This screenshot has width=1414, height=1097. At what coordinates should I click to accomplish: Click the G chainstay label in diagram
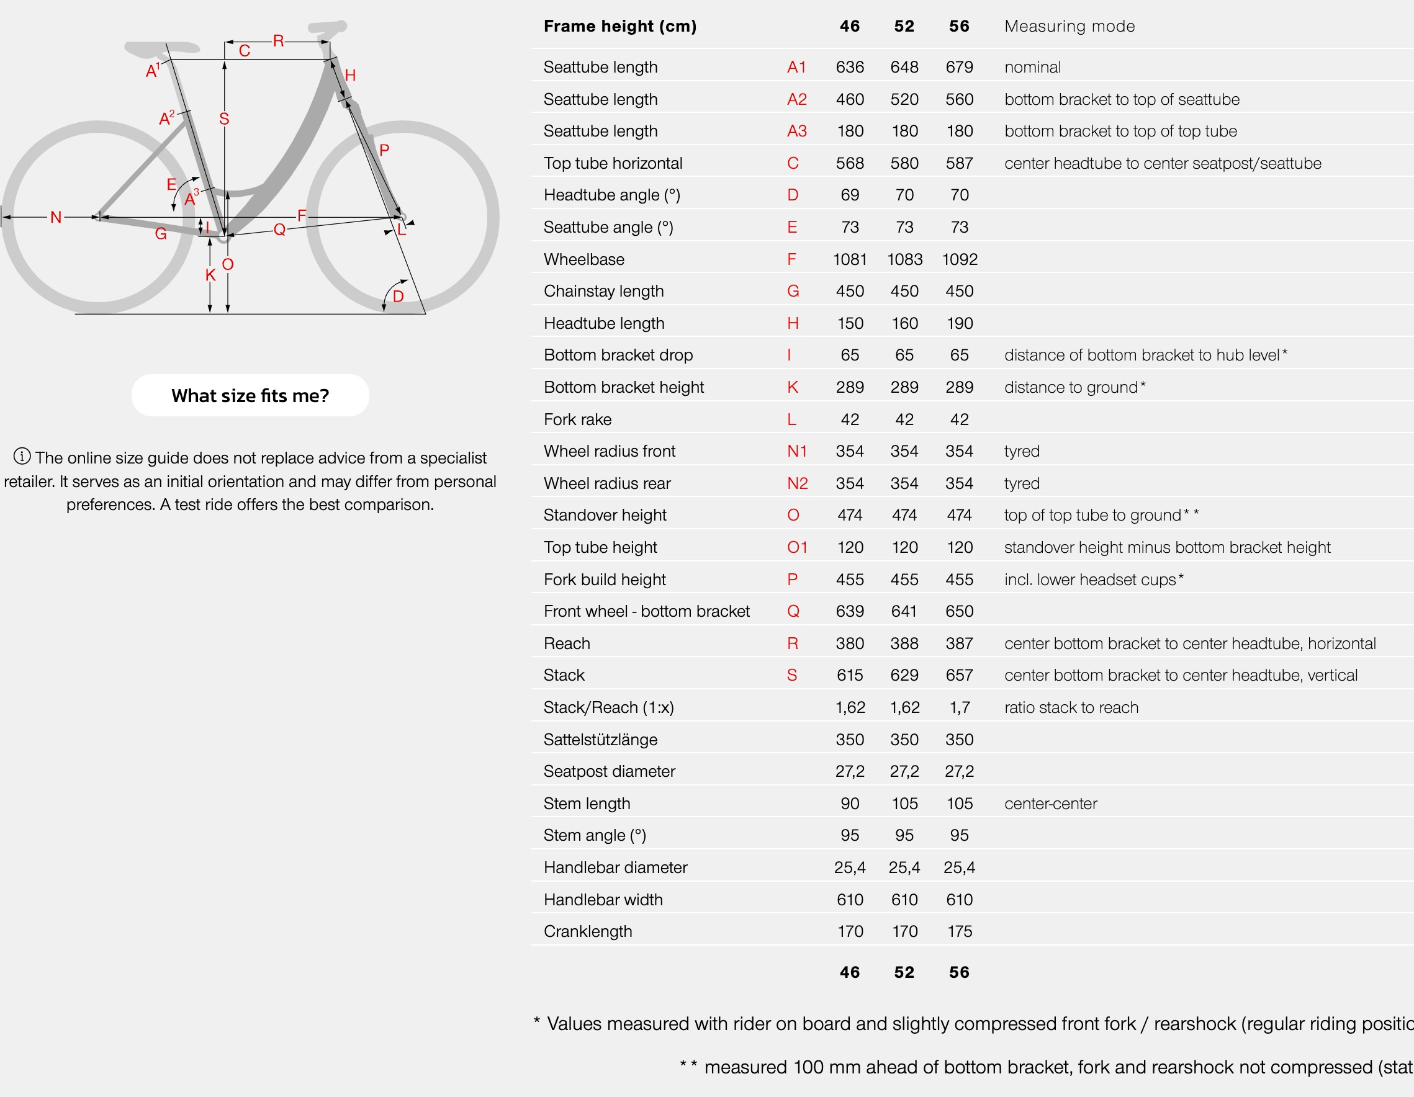coord(161,234)
